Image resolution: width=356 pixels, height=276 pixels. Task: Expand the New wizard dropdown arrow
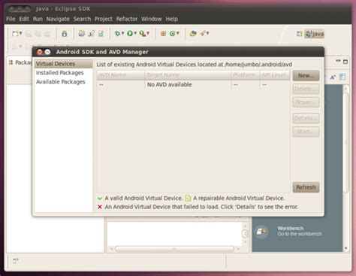click(x=21, y=33)
